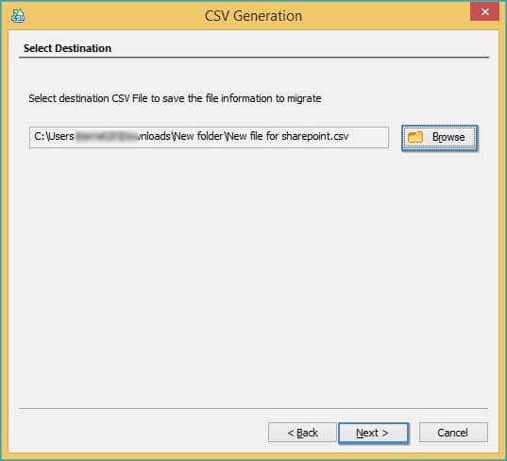The width and height of the screenshot is (507, 461).
Task: Return with the Back button
Action: pos(302,433)
